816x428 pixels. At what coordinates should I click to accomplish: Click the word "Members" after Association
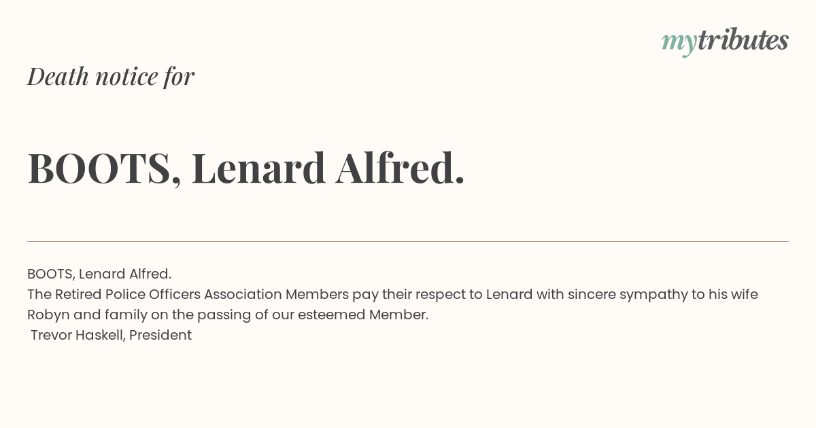[317, 294]
